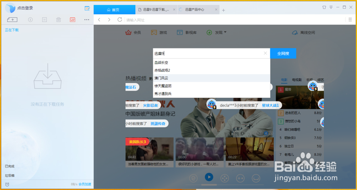Image resolution: width=357 pixels, height=190 pixels.
Task: Click the new download task icon
Action: tap(12, 20)
